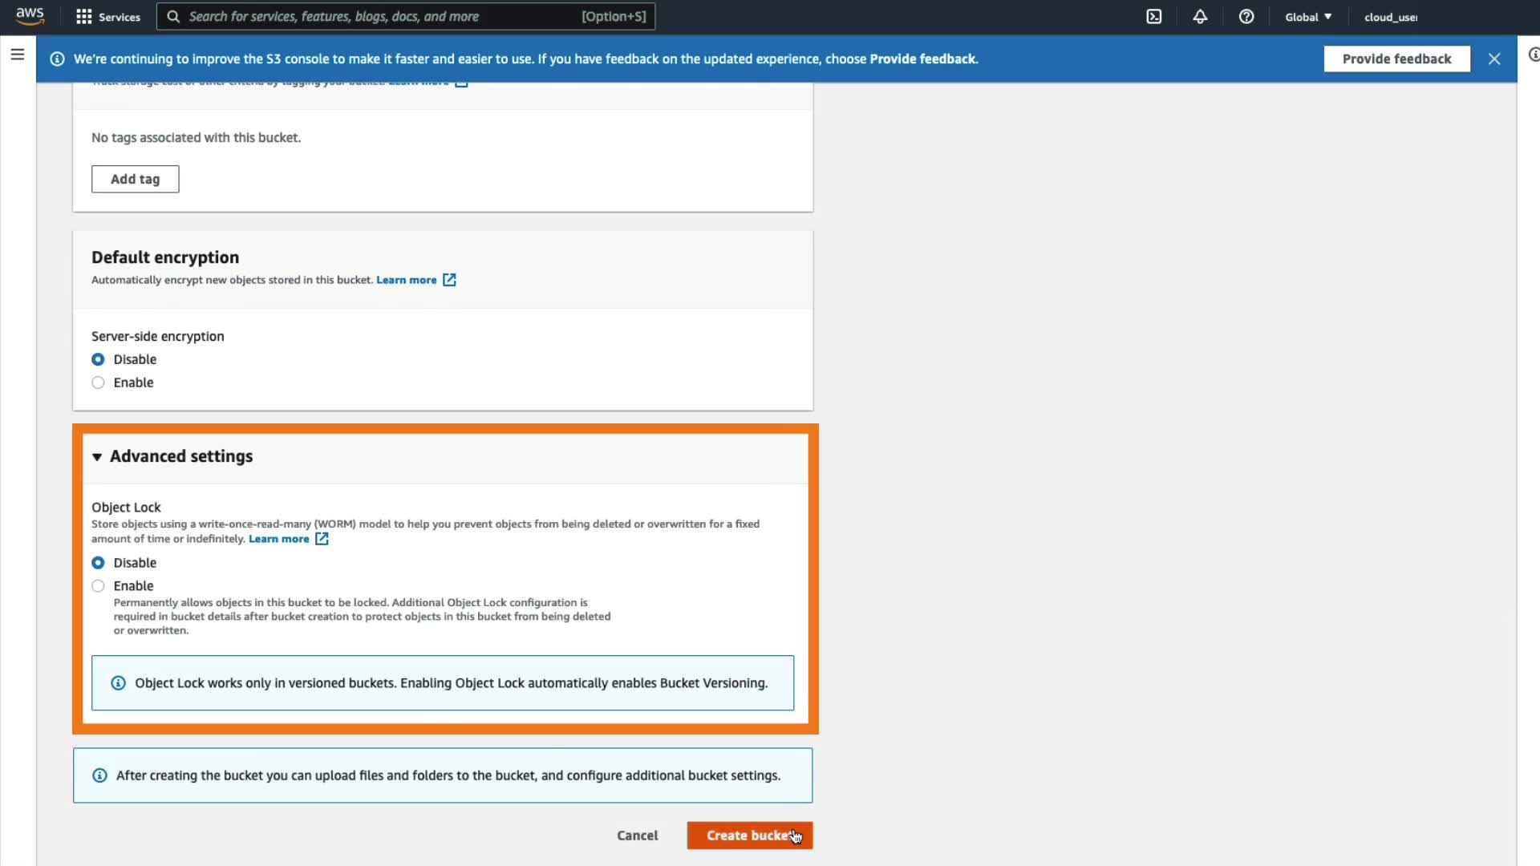Dismiss the S3 feedback banner
This screenshot has height=866, width=1540.
[1493, 59]
